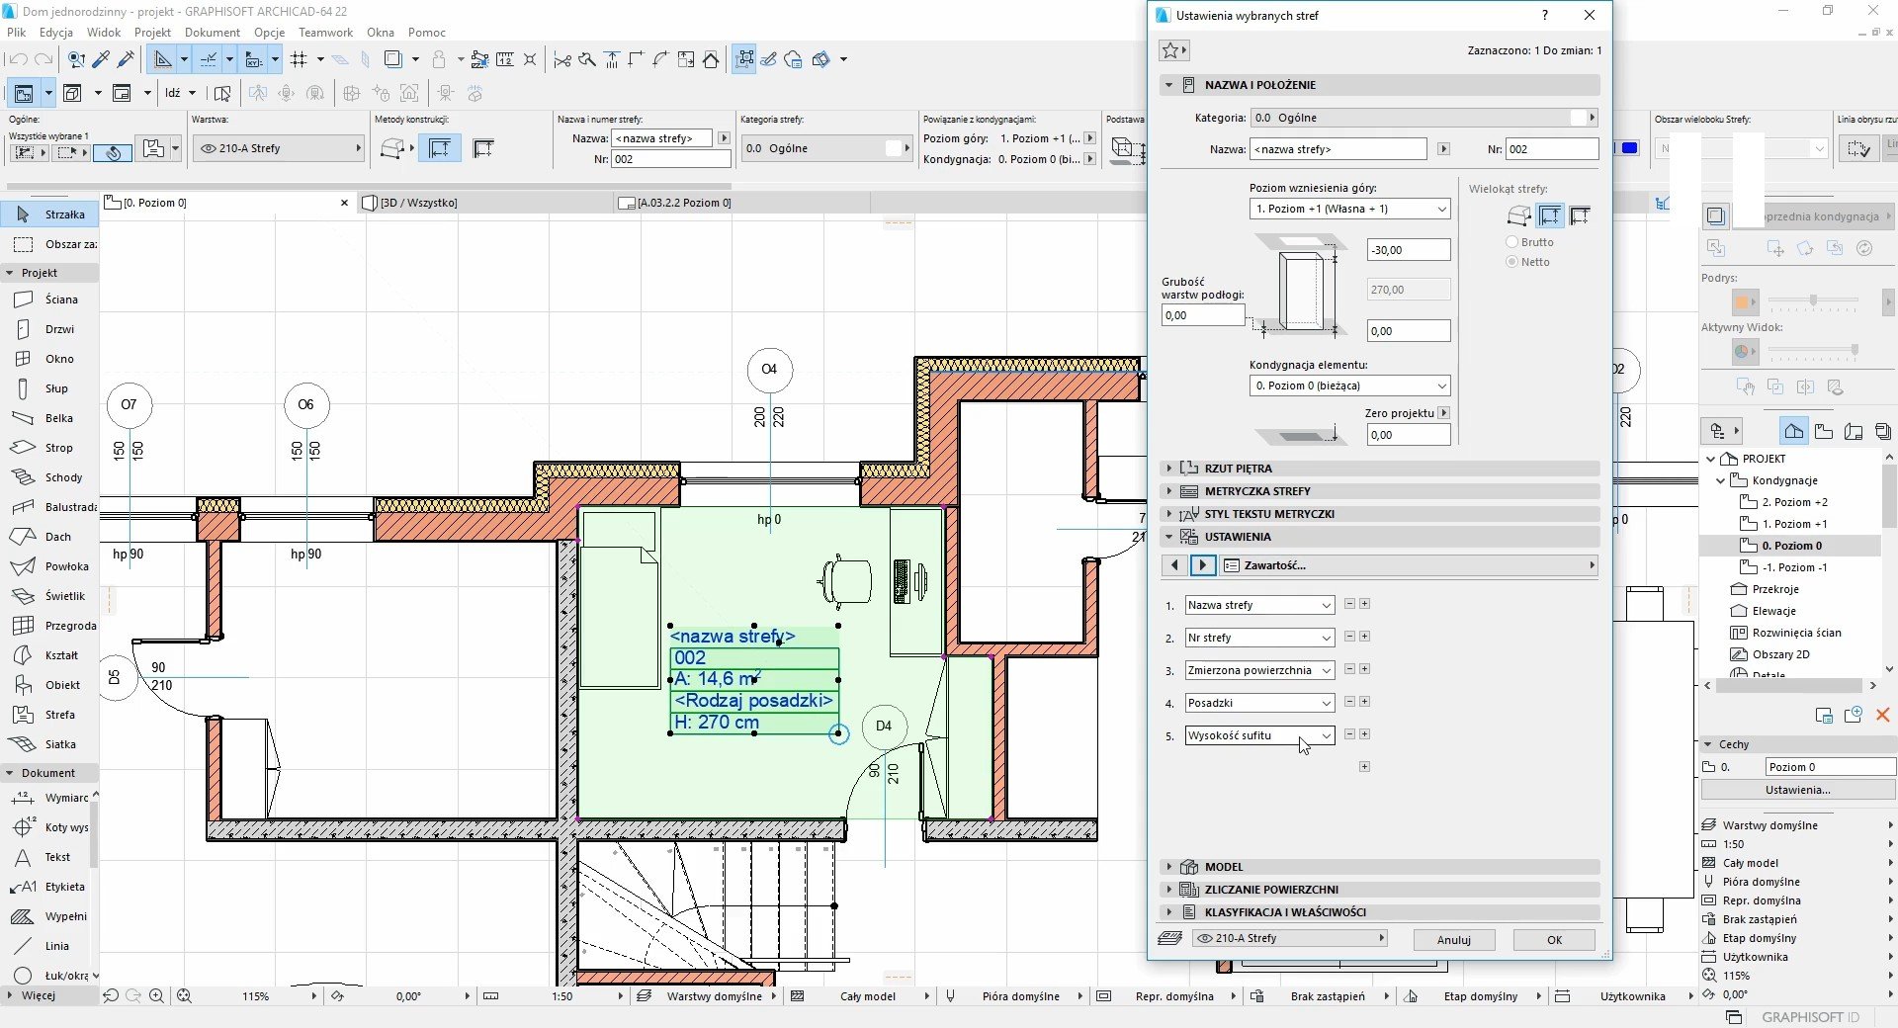Select the Powłoka shell tool

click(x=49, y=566)
